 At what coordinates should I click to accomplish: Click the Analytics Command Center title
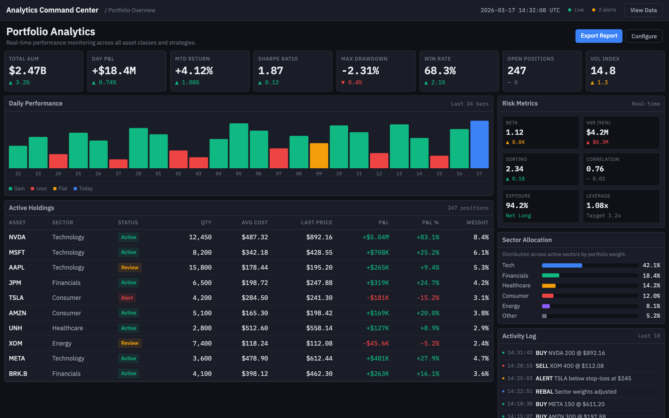click(x=52, y=10)
